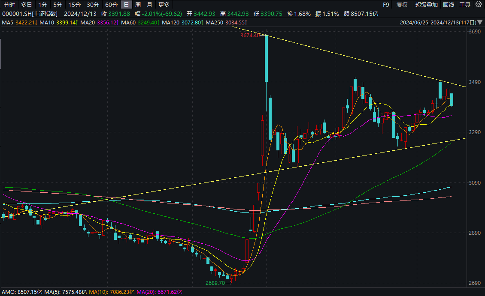Click the date range dropdown triangle
485x296 pixels.
[480, 22]
